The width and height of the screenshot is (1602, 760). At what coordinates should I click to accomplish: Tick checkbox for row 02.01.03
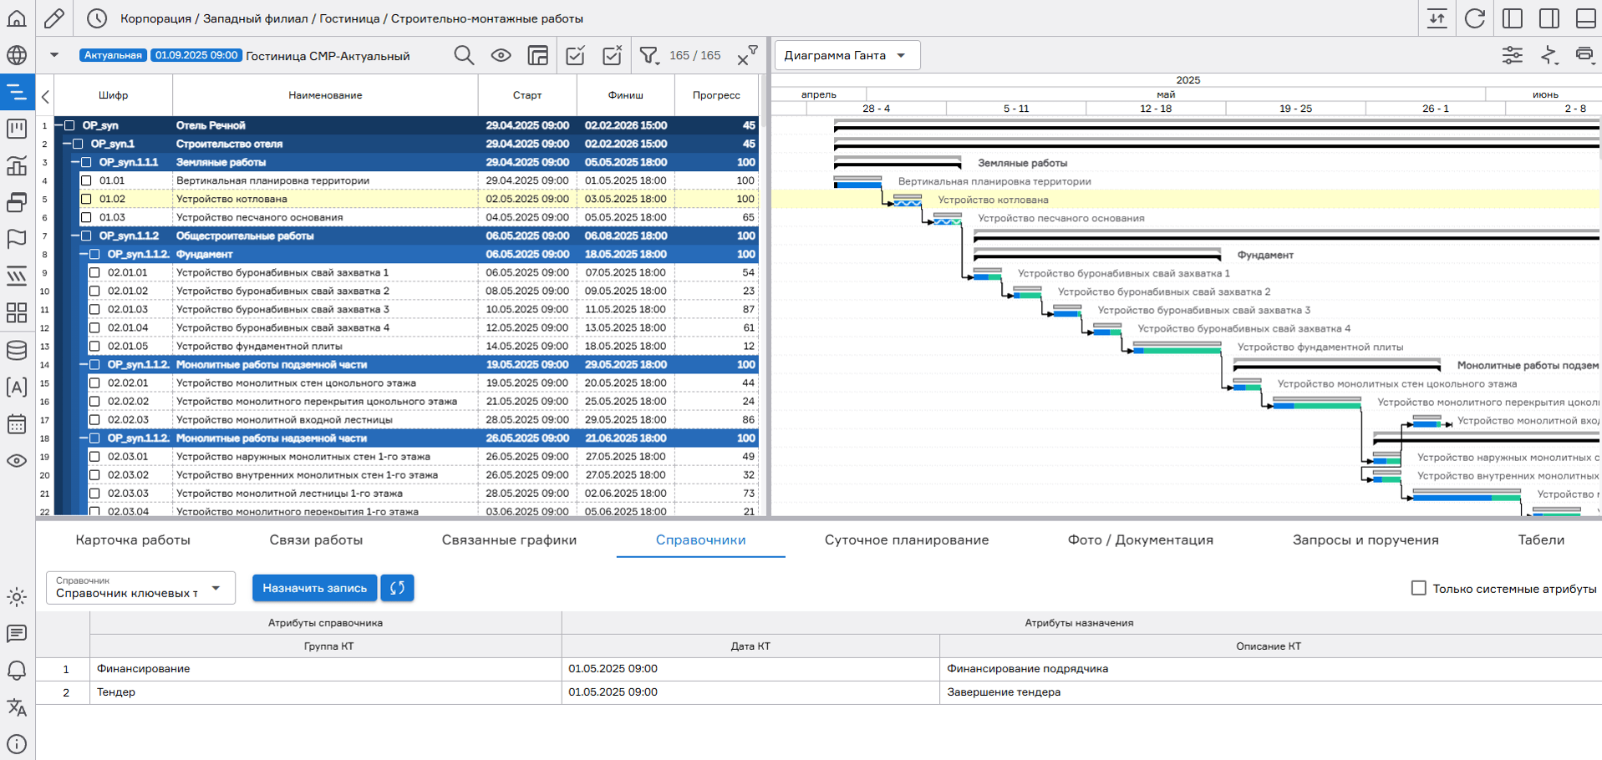(94, 309)
